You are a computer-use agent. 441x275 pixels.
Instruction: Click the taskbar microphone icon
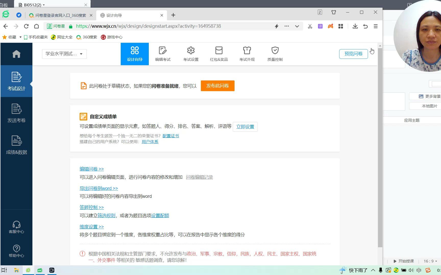click(381, 270)
